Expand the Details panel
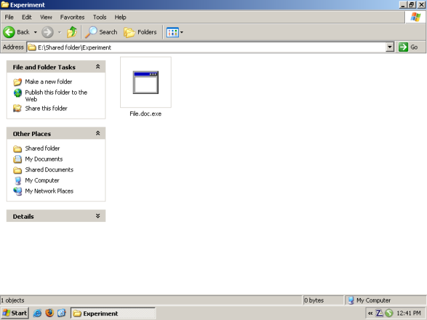 (x=98, y=216)
